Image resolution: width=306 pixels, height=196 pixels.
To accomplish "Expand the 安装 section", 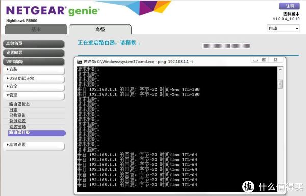I will point(34,70).
